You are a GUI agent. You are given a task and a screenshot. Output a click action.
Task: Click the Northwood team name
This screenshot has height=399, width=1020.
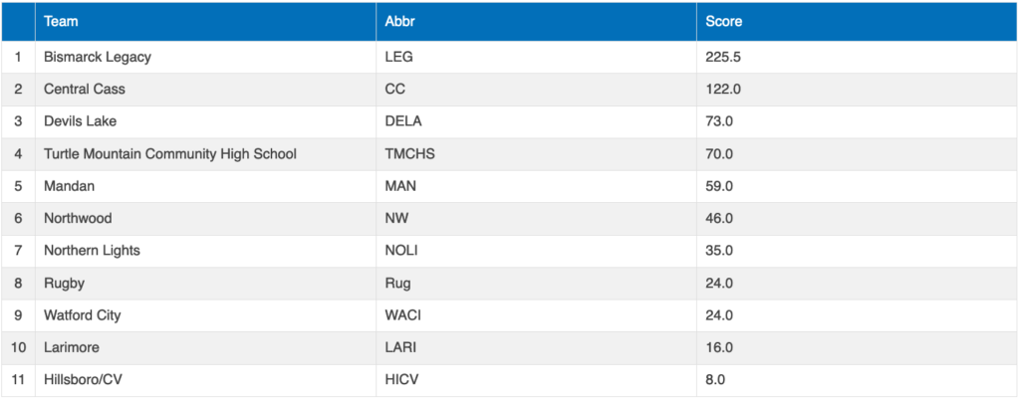tap(78, 218)
